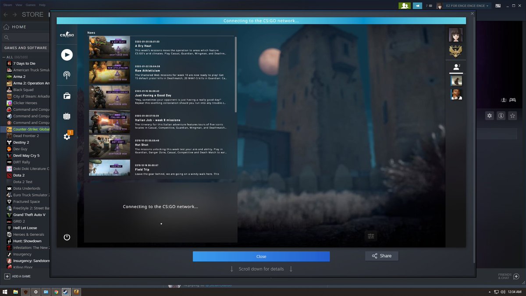The image size is (526, 296).
Task: Open File Explorer from taskbar
Action: click(15, 292)
